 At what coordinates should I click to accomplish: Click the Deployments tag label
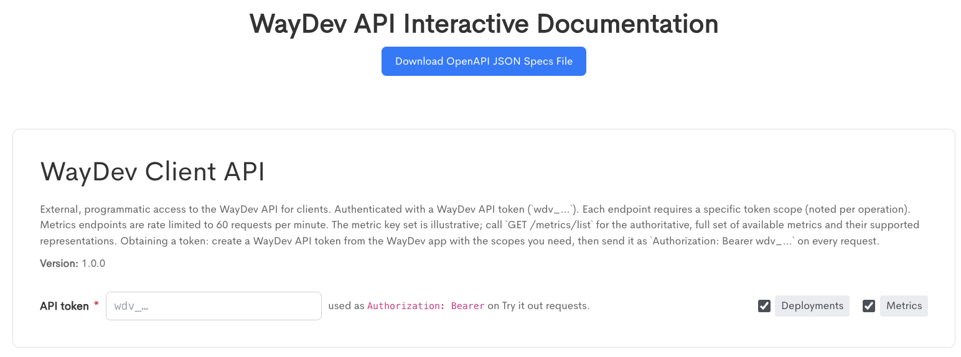coord(812,306)
